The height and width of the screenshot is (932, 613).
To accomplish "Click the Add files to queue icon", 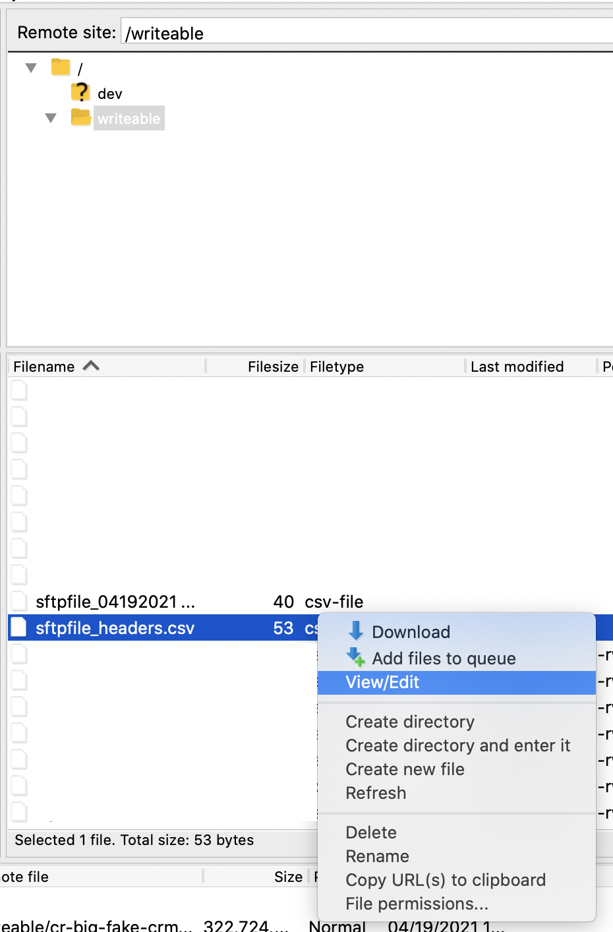I will pyautogui.click(x=356, y=657).
